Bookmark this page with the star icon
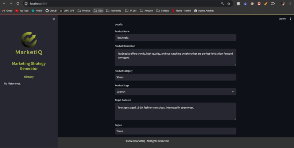Viewport: 294px width, 148px height. point(229,4)
